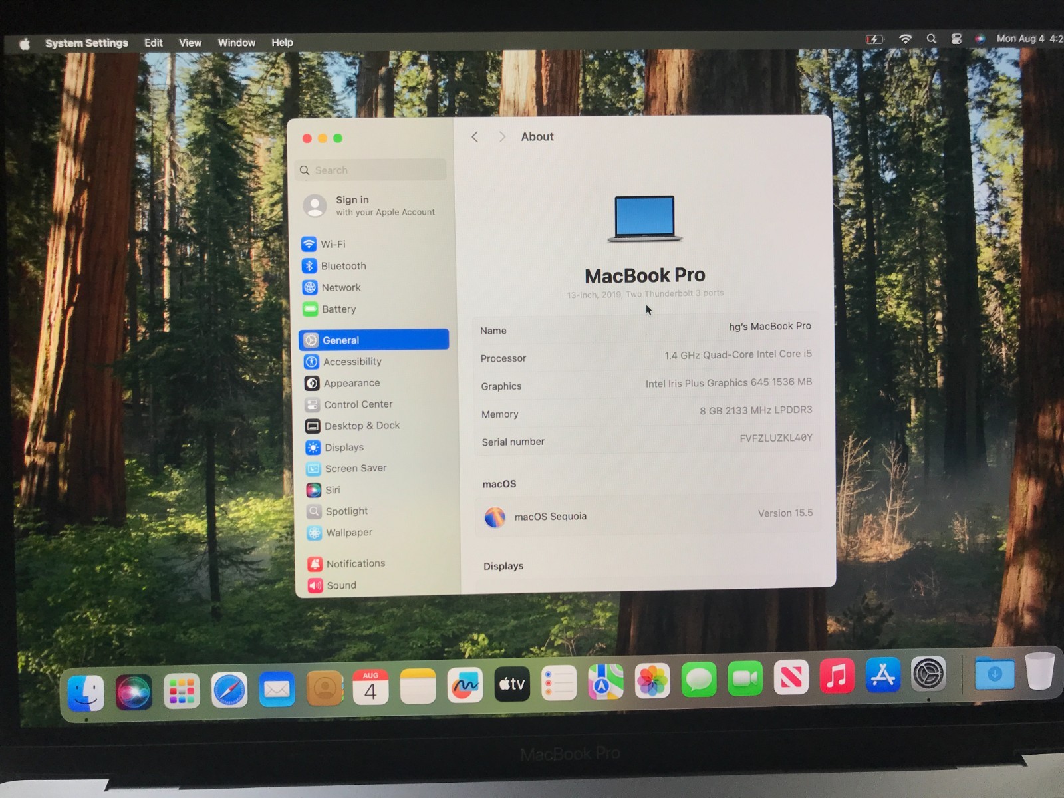Open Control Center settings

[x=358, y=404]
